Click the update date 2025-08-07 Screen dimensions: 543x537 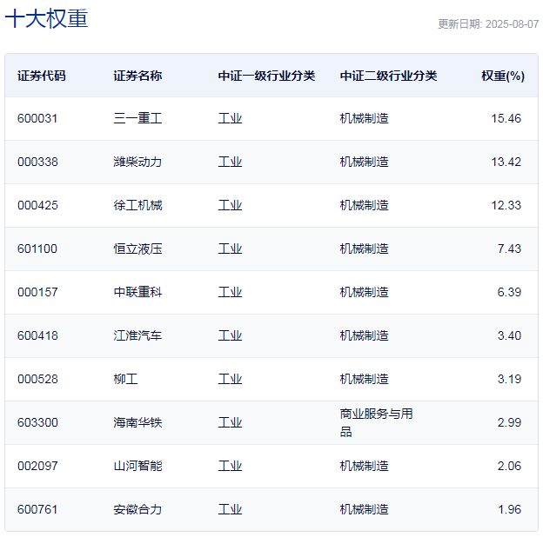click(x=513, y=24)
